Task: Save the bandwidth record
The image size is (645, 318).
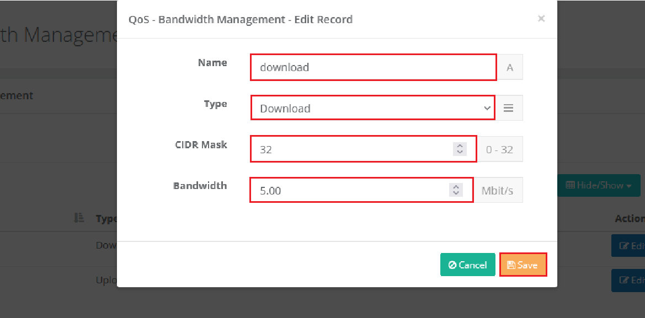Action: coord(523,265)
